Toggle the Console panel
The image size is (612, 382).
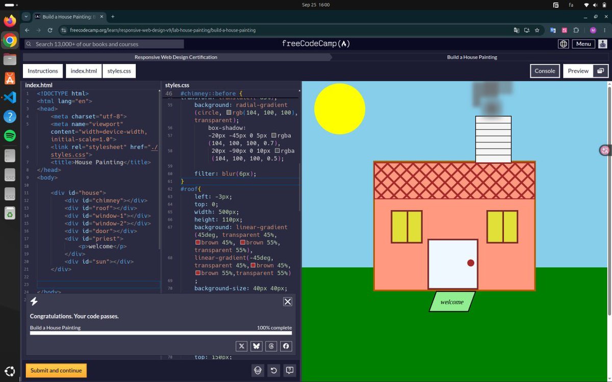(x=545, y=71)
